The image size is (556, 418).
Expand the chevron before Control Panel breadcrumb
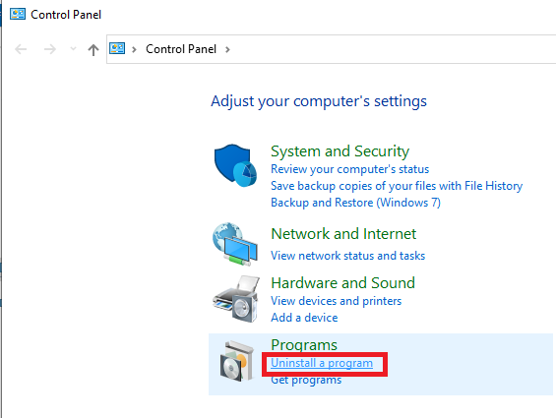coord(134,49)
